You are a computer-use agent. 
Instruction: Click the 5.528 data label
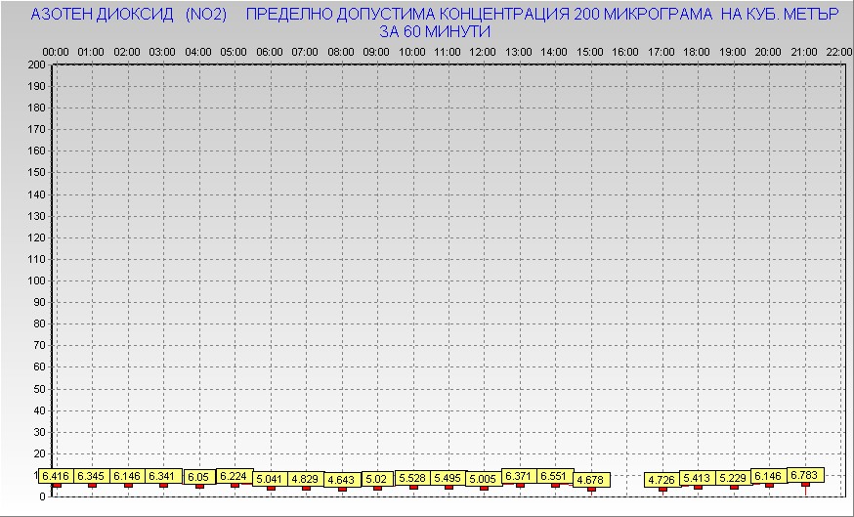413,477
